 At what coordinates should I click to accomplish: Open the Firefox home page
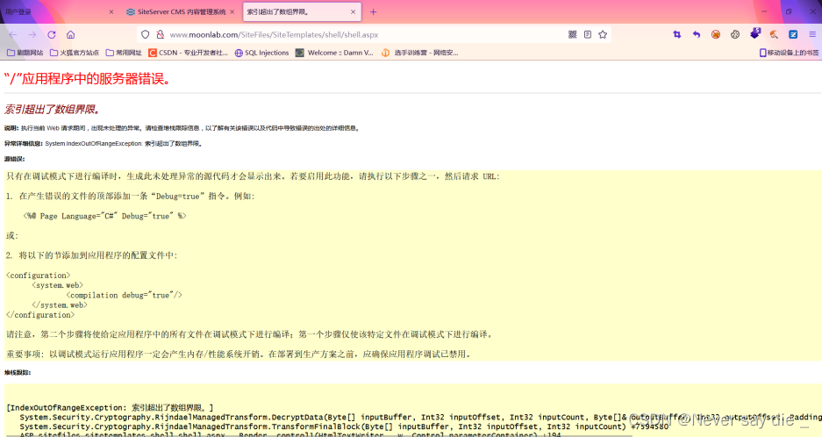click(71, 34)
